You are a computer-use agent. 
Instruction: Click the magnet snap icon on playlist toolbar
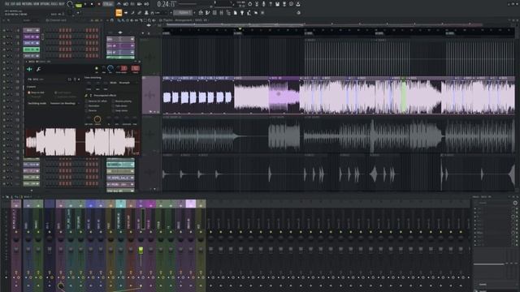click(112, 20)
